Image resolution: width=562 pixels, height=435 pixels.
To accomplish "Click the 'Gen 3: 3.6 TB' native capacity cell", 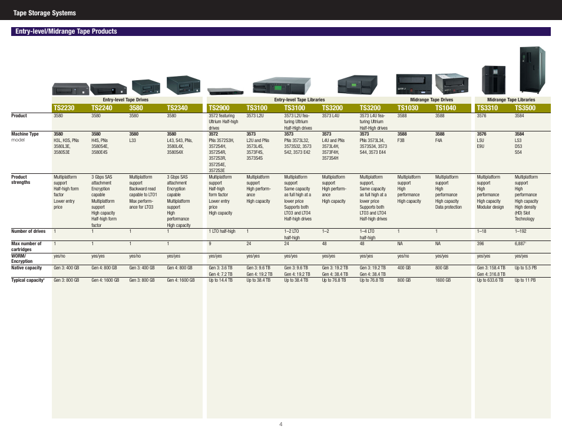I will tap(220, 268).
